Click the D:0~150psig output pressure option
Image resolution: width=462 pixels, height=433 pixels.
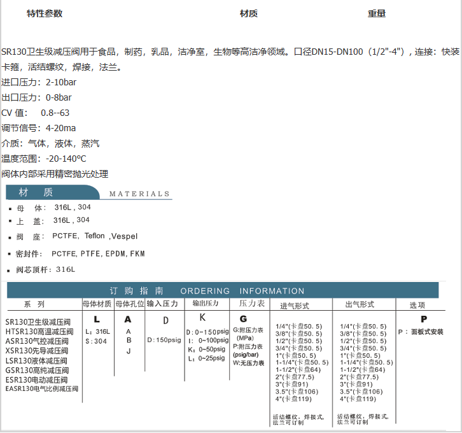click(x=207, y=332)
